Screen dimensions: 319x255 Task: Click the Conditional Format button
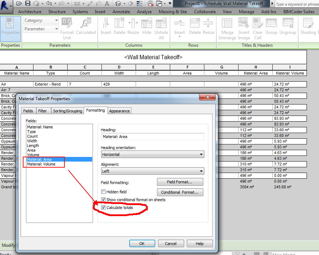click(x=180, y=193)
